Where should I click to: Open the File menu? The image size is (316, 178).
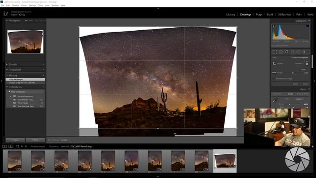click(2, 5)
